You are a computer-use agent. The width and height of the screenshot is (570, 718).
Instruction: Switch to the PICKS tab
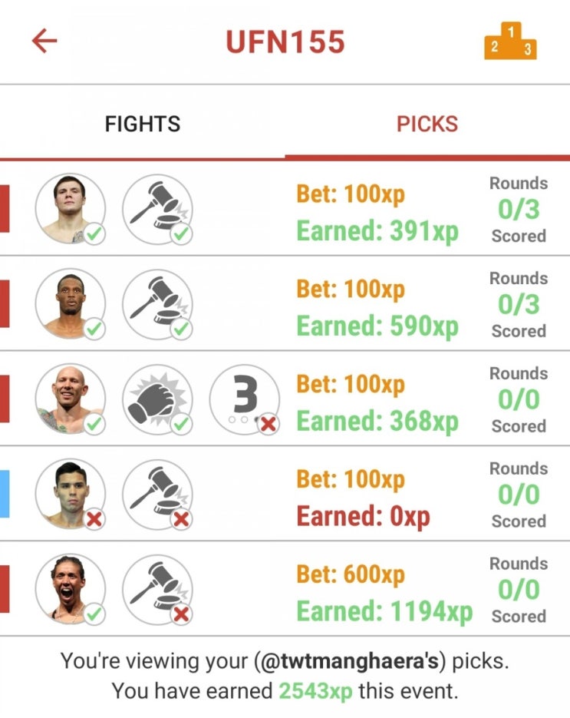pos(427,124)
